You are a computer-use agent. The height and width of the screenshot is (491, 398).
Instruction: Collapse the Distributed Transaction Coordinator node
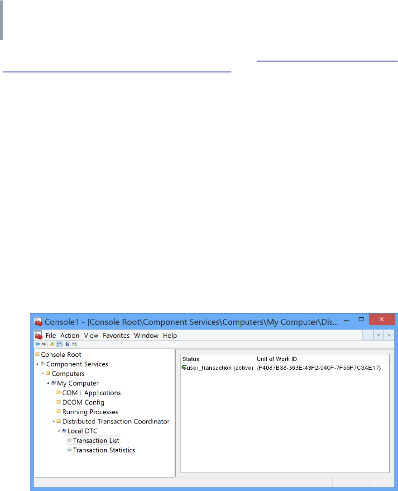53,421
